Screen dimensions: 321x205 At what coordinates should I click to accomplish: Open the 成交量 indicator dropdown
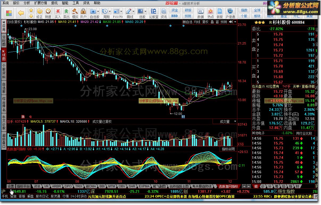225,122
